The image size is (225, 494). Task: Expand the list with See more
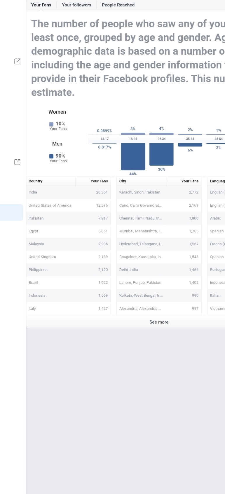tap(159, 322)
